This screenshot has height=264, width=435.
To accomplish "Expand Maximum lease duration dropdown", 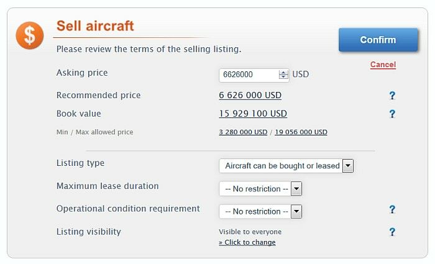I will pos(296,189).
